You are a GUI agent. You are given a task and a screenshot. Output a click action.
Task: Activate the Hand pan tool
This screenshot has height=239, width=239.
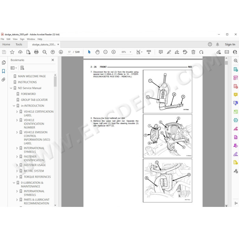97,52
